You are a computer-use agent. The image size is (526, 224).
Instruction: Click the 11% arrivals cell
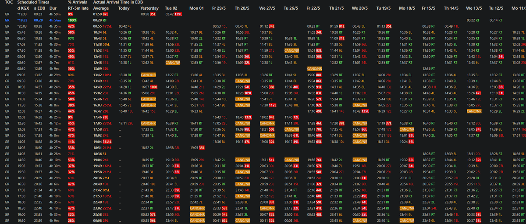point(71,142)
